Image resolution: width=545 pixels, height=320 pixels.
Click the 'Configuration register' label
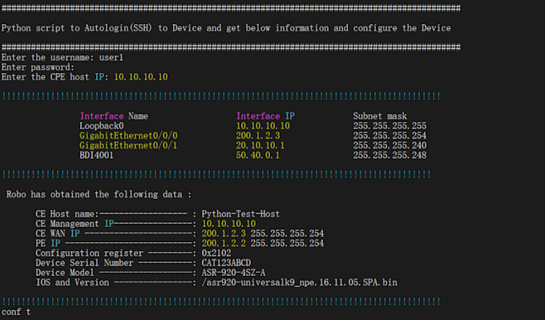[89, 253]
